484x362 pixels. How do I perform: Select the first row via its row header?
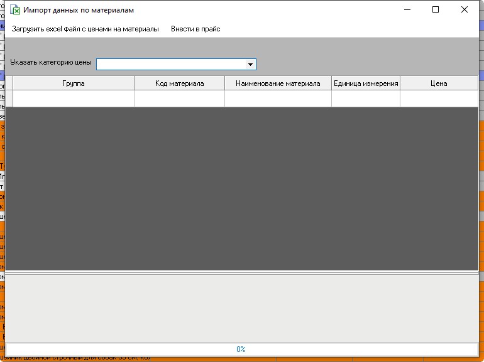pyautogui.click(x=9, y=98)
